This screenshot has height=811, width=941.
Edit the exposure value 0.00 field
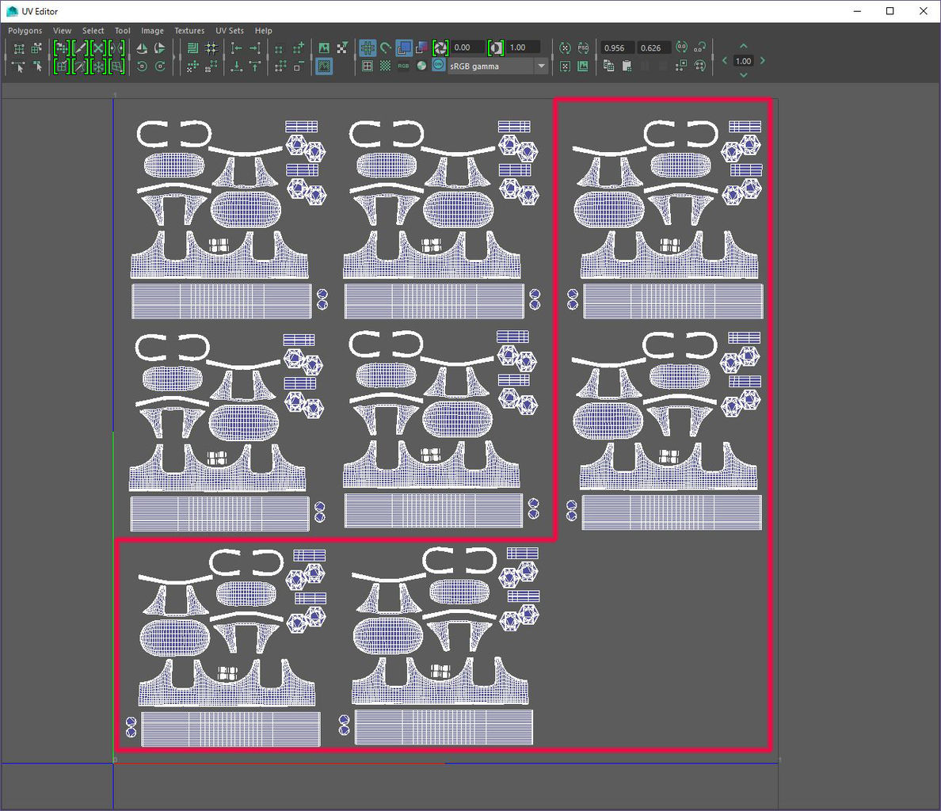[467, 48]
